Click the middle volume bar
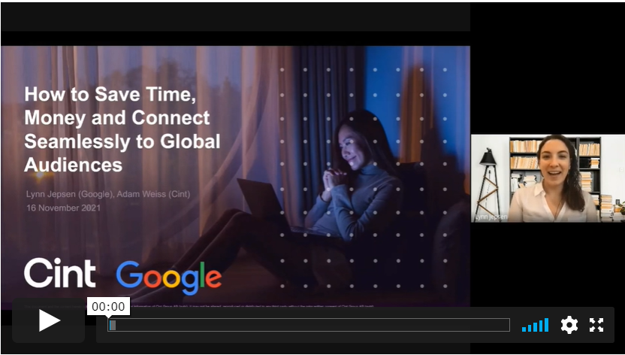The height and width of the screenshot is (355, 625). click(536, 327)
